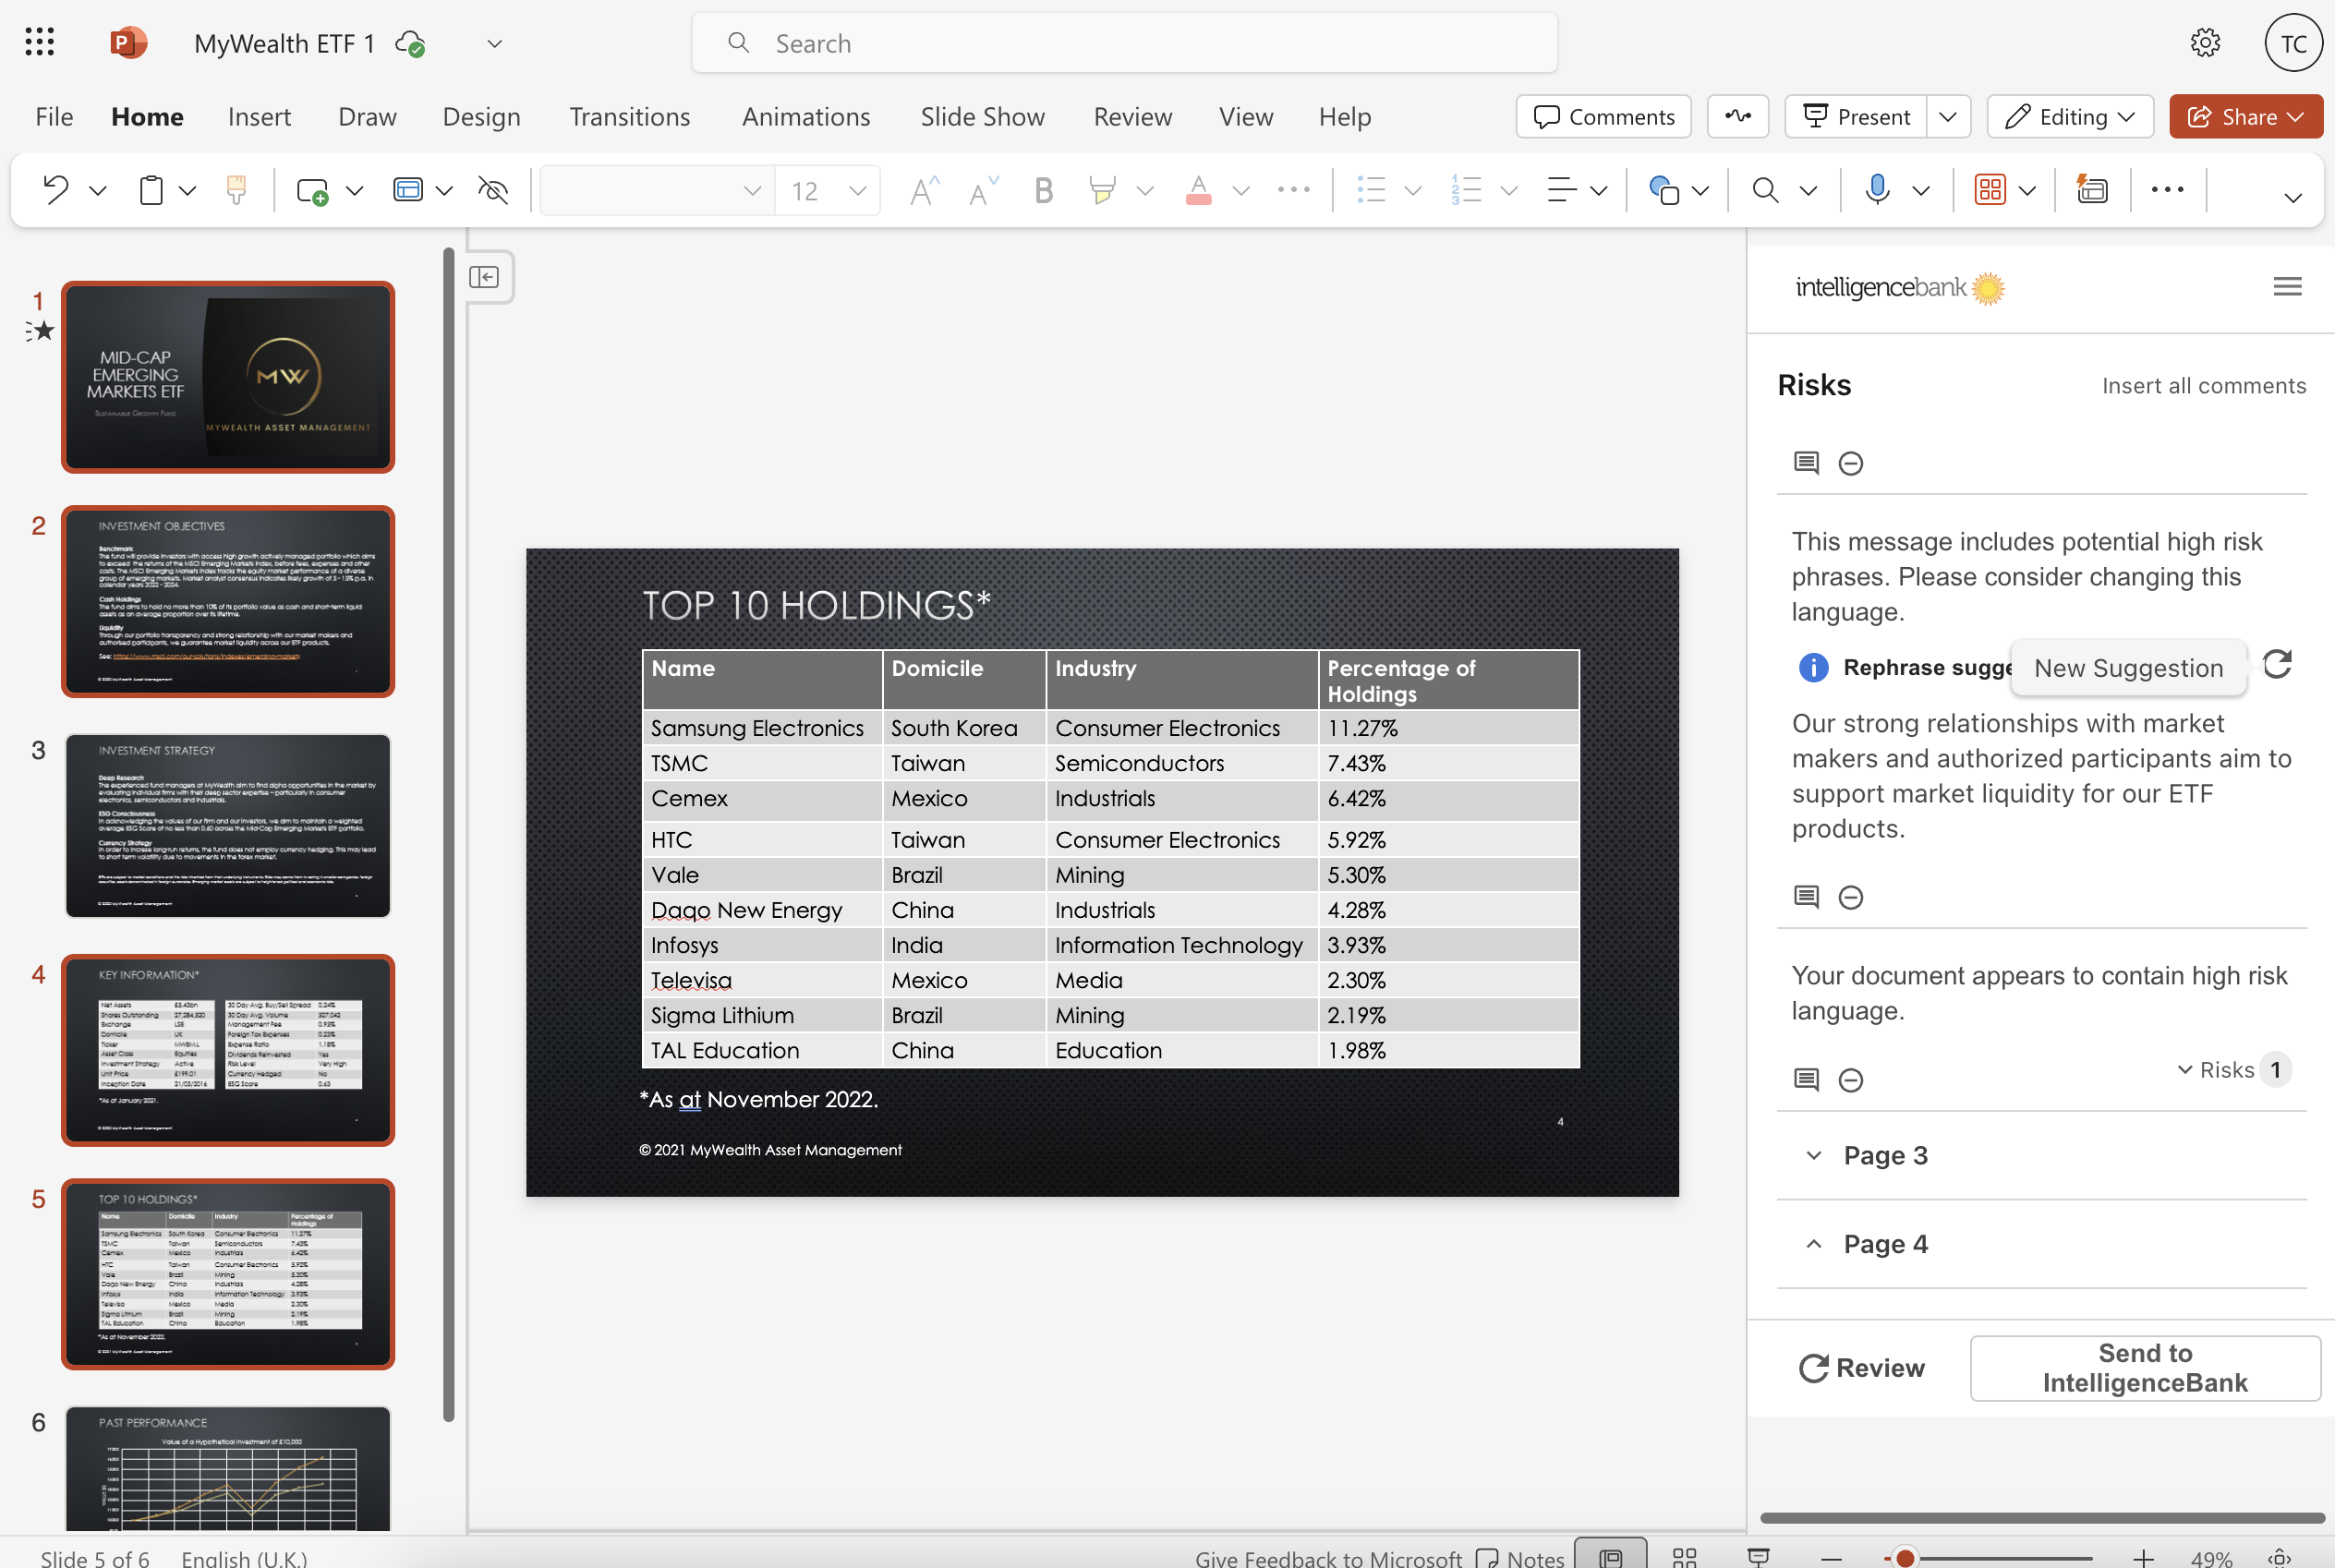Click the zoom slider handle in the status bar

(1905, 1558)
